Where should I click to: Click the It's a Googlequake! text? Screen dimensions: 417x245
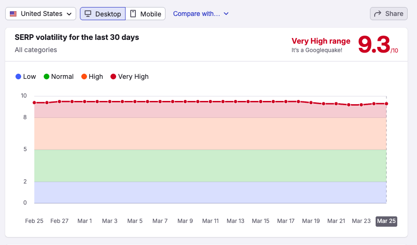coord(317,50)
